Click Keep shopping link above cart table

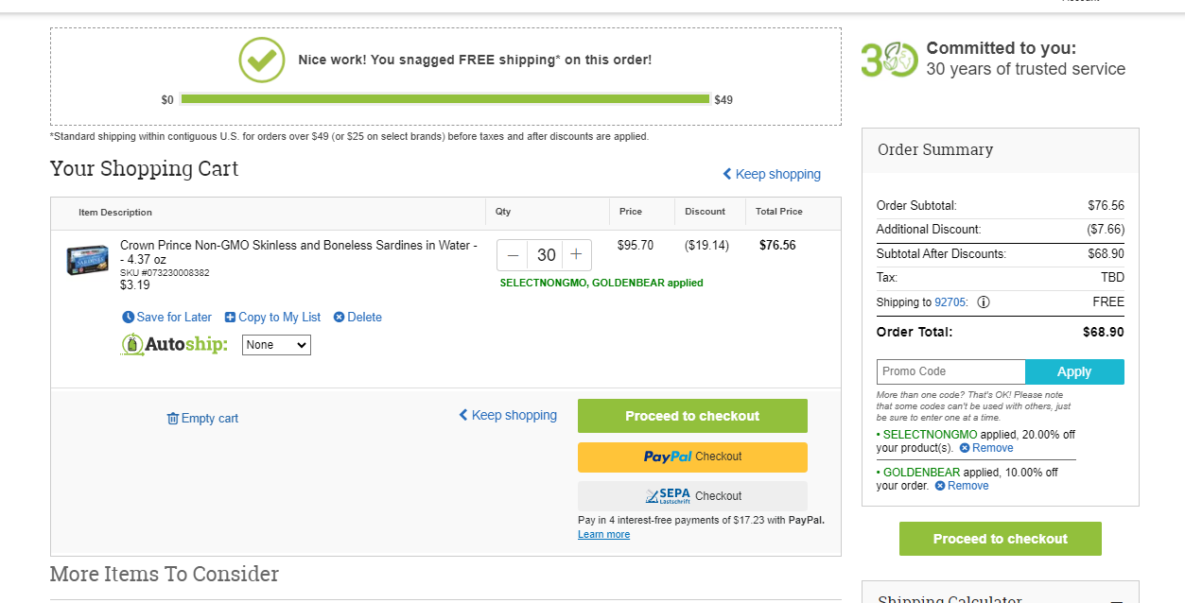click(772, 174)
